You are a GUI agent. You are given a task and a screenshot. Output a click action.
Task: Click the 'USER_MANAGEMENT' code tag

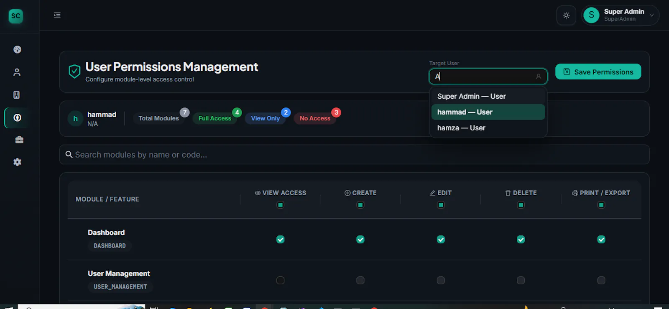[x=120, y=287]
